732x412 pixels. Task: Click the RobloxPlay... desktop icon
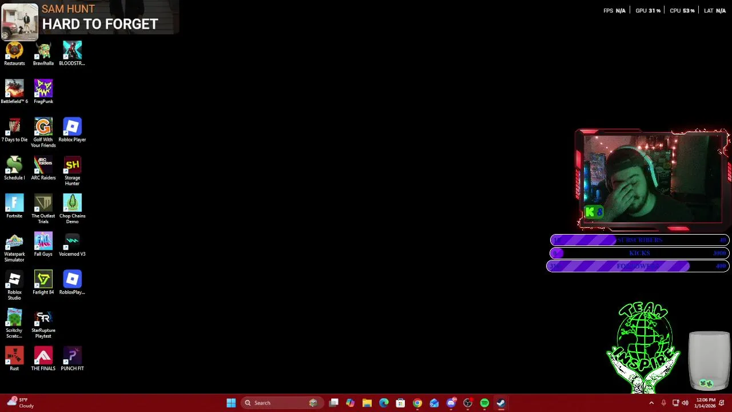point(72,283)
